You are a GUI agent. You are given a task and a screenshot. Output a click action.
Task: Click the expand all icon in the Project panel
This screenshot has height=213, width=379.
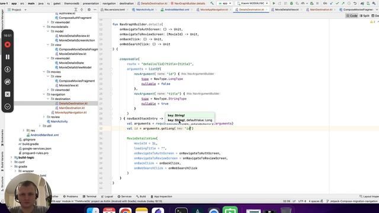tap(76, 9)
